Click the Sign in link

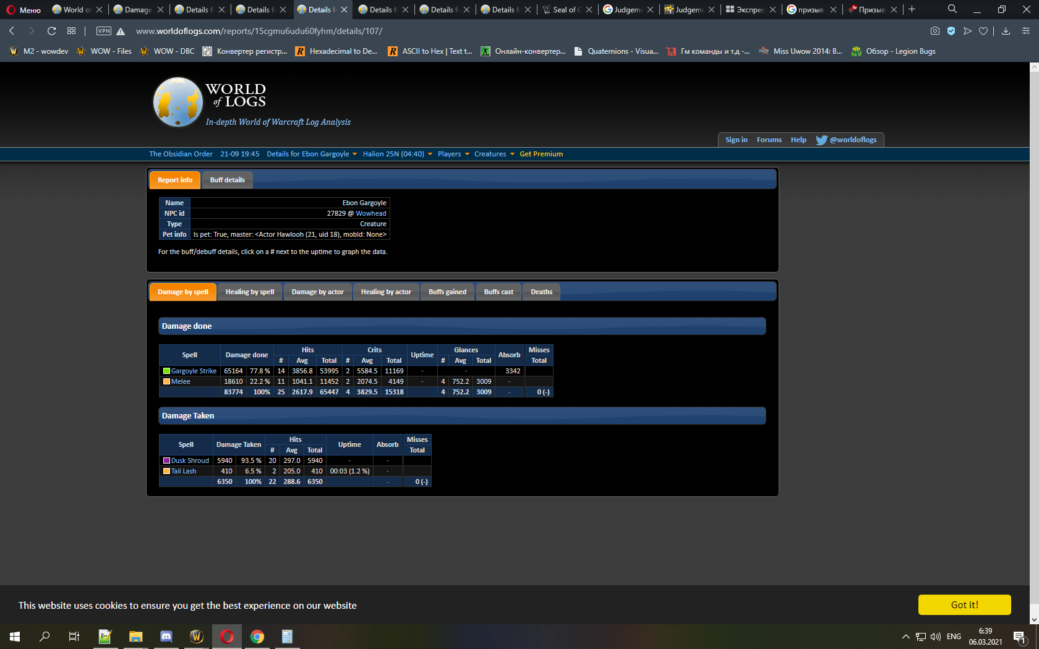(x=736, y=140)
